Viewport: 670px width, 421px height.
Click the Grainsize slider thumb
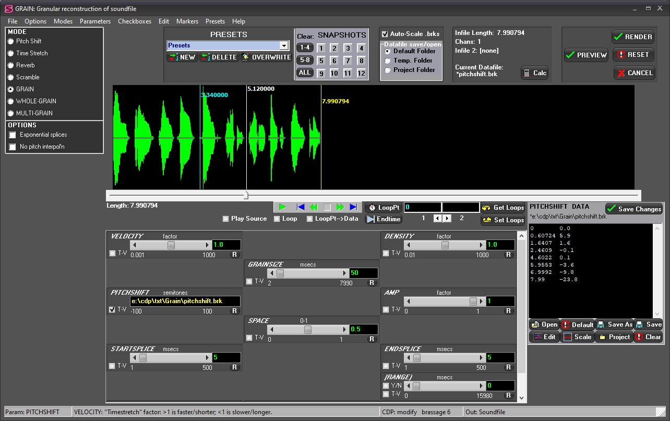280,273
